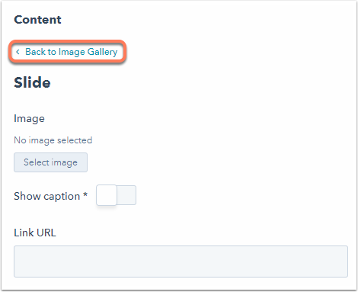Click the asterisk next to Show caption
The height and width of the screenshot is (292, 358).
coord(85,194)
